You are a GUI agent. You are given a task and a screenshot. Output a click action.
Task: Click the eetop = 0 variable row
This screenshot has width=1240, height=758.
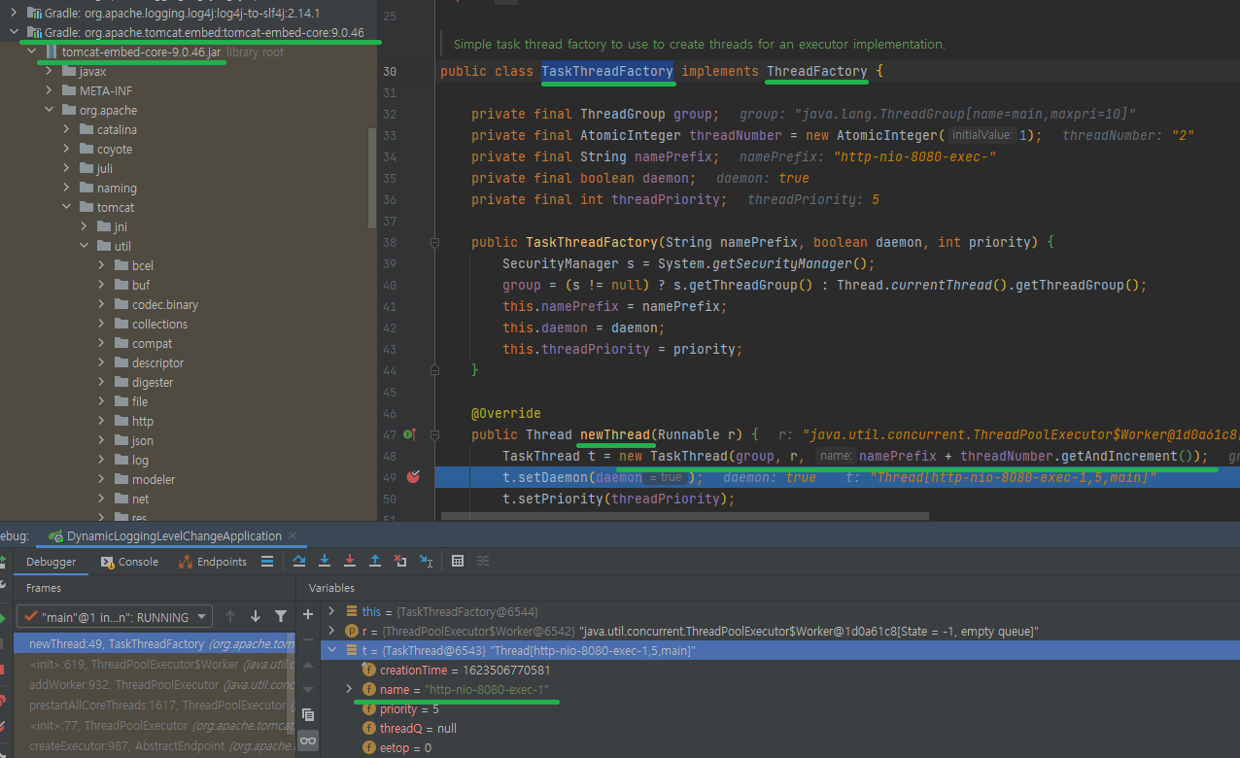(x=780, y=747)
